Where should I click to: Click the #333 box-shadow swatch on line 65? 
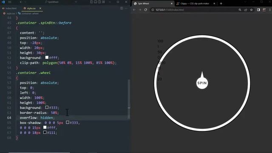click(x=68, y=122)
